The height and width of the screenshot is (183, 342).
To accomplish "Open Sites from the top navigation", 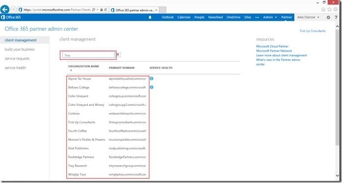I will pos(248,17).
